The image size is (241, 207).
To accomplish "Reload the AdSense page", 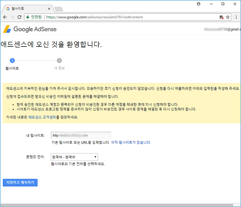I will coord(19,17).
